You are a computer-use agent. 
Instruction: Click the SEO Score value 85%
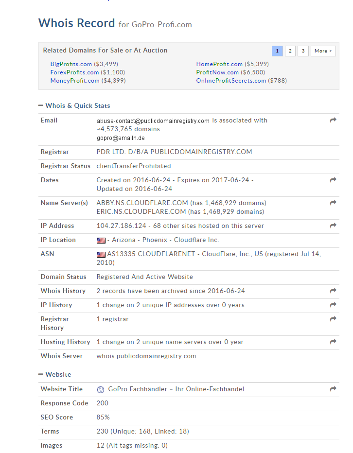103,418
